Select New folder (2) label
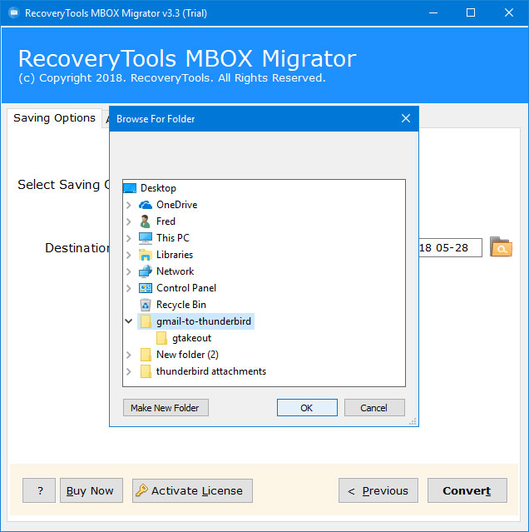The height and width of the screenshot is (532, 529). point(187,355)
